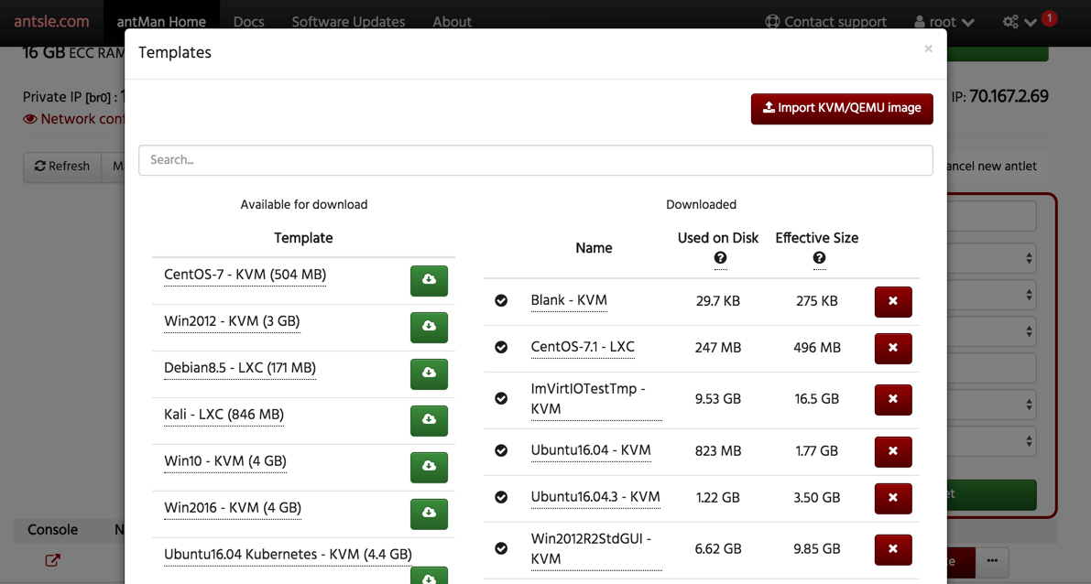1091x584 pixels.
Task: Open the Docs menu item
Action: [x=249, y=22]
